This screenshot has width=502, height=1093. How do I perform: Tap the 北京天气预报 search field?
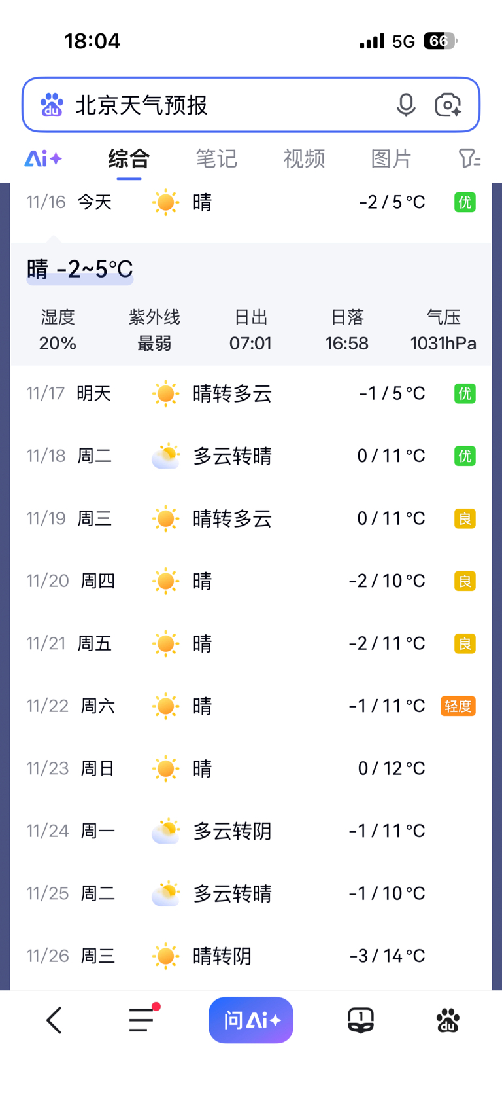222,105
